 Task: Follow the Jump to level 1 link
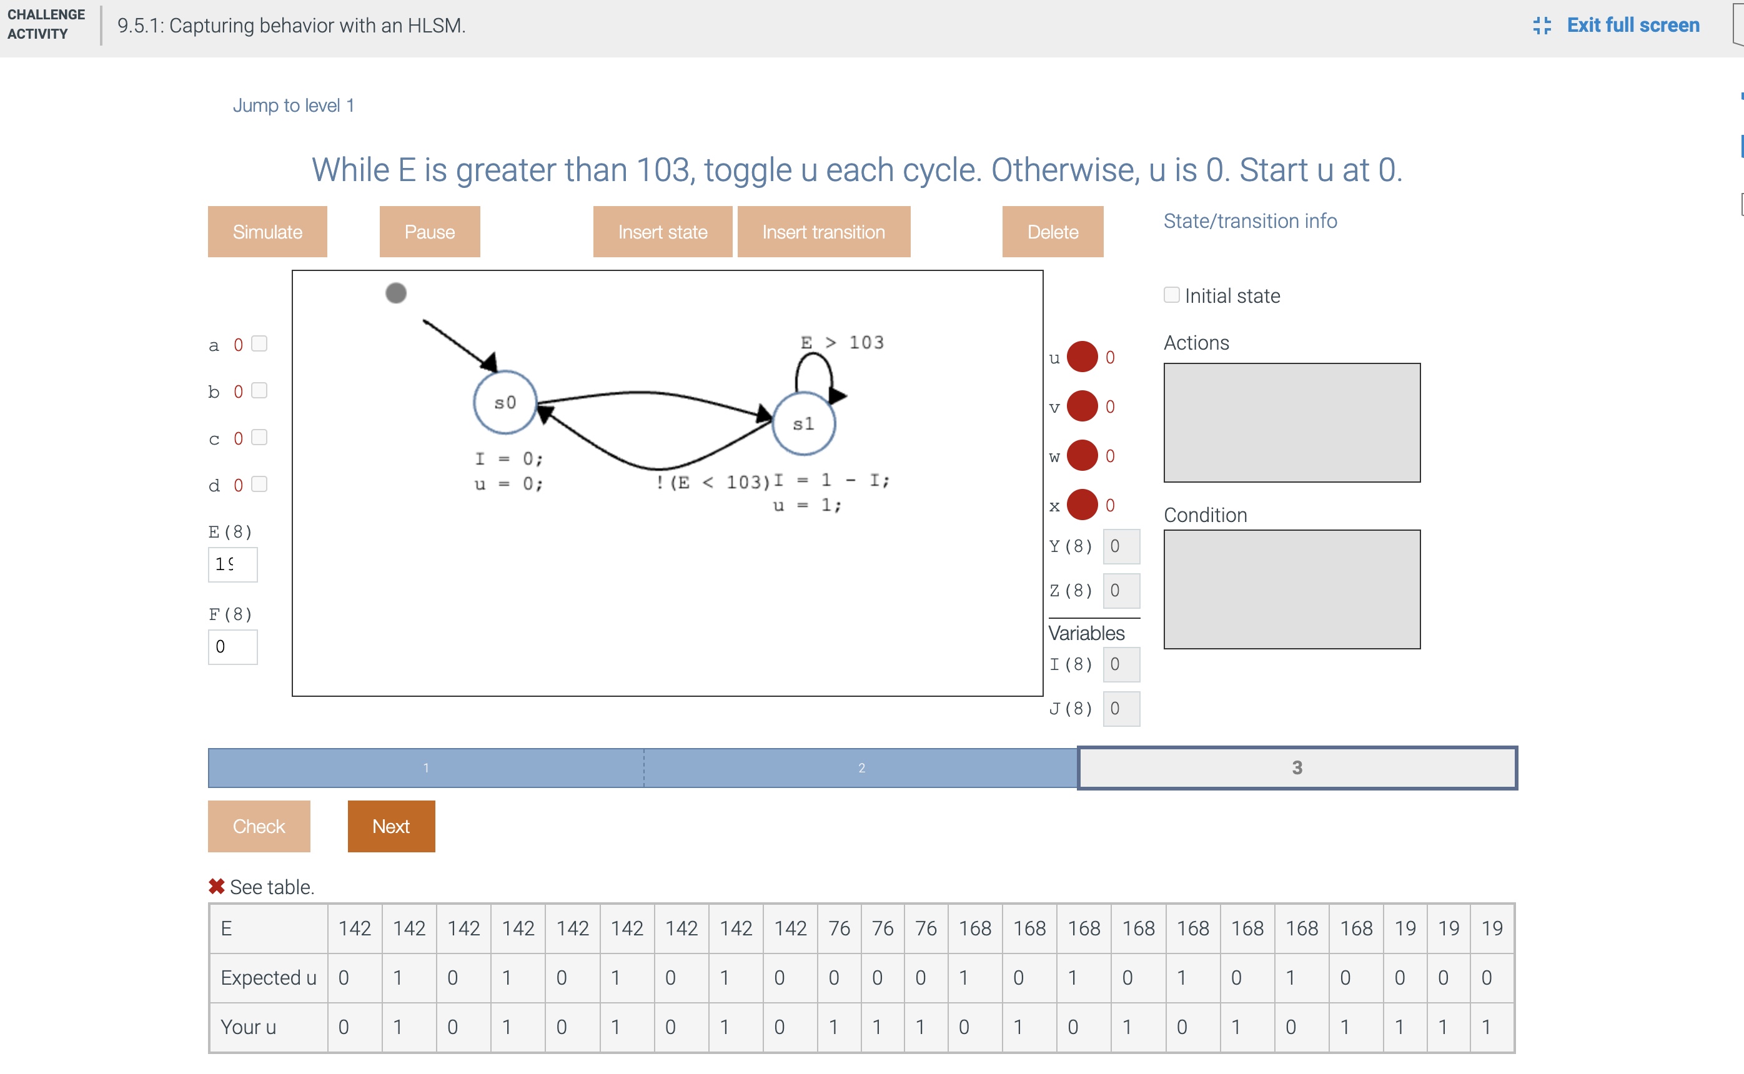[294, 105]
